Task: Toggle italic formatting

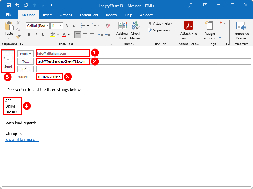Action: [36, 34]
